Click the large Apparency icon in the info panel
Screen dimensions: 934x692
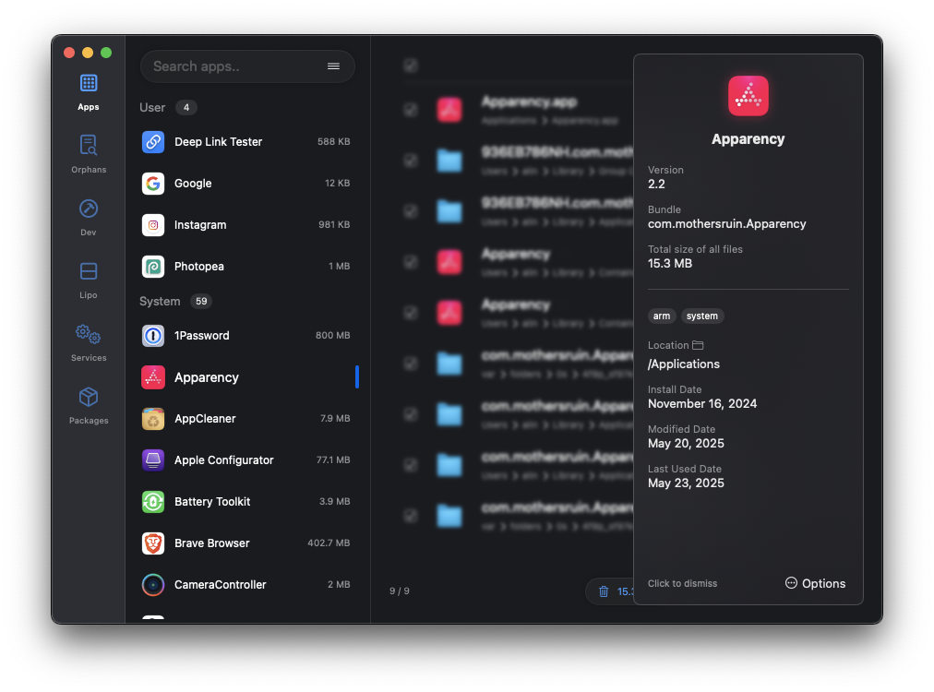(x=748, y=96)
